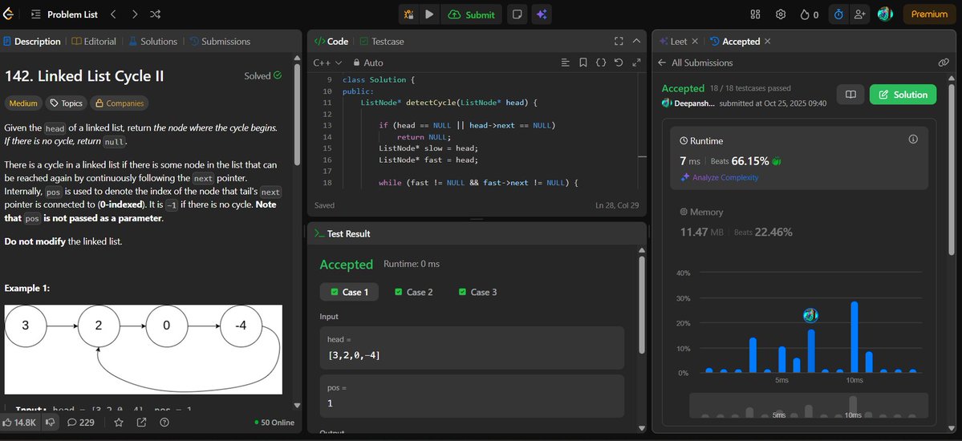Click the Premium button

pyautogui.click(x=929, y=14)
